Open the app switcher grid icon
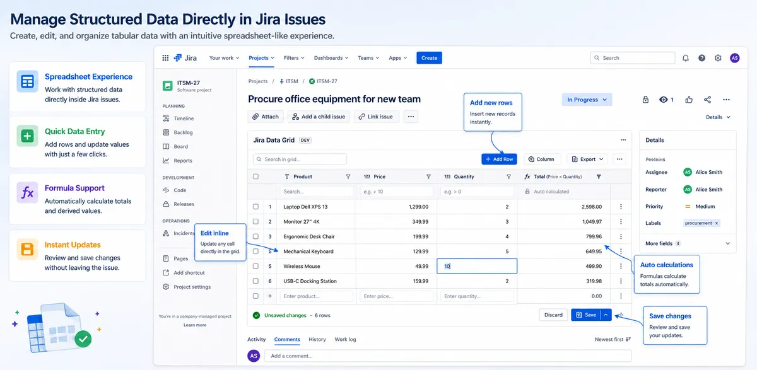The width and height of the screenshot is (757, 370). (x=165, y=58)
